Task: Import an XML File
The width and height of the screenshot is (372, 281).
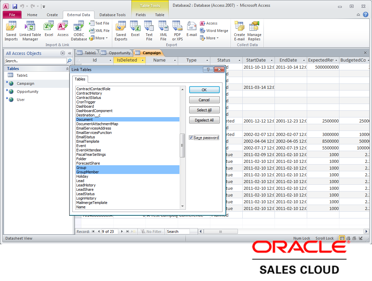Action: [x=99, y=31]
